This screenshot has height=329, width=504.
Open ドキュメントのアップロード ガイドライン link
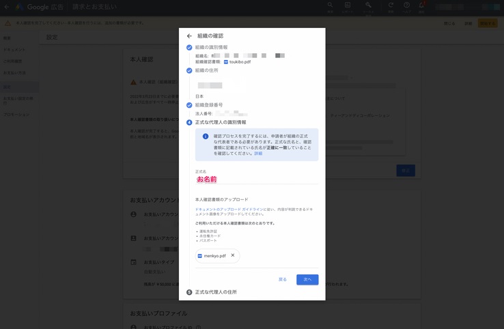point(226,209)
